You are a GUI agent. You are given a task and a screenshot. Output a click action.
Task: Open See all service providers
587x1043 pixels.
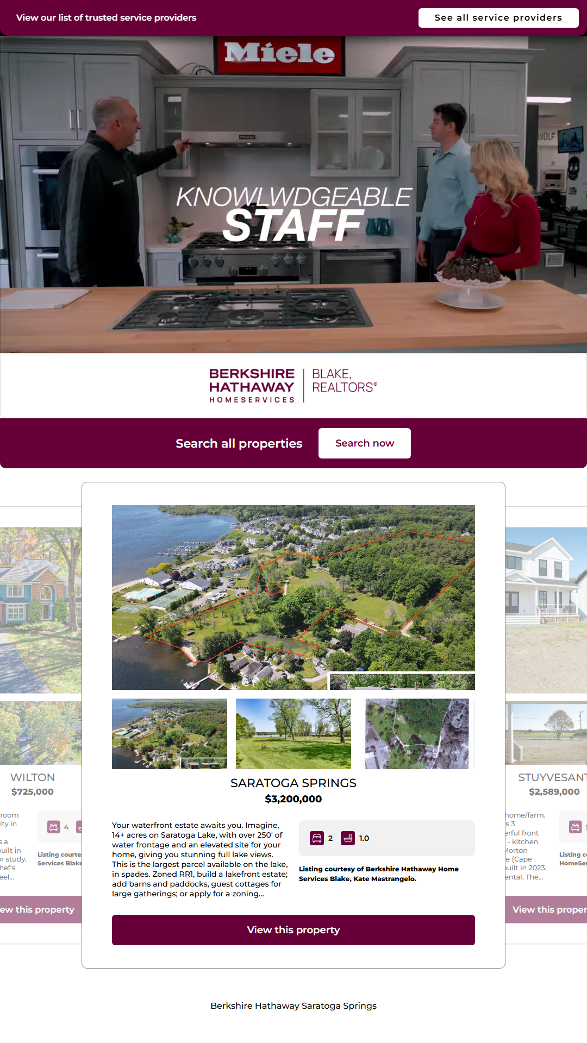pyautogui.click(x=498, y=17)
